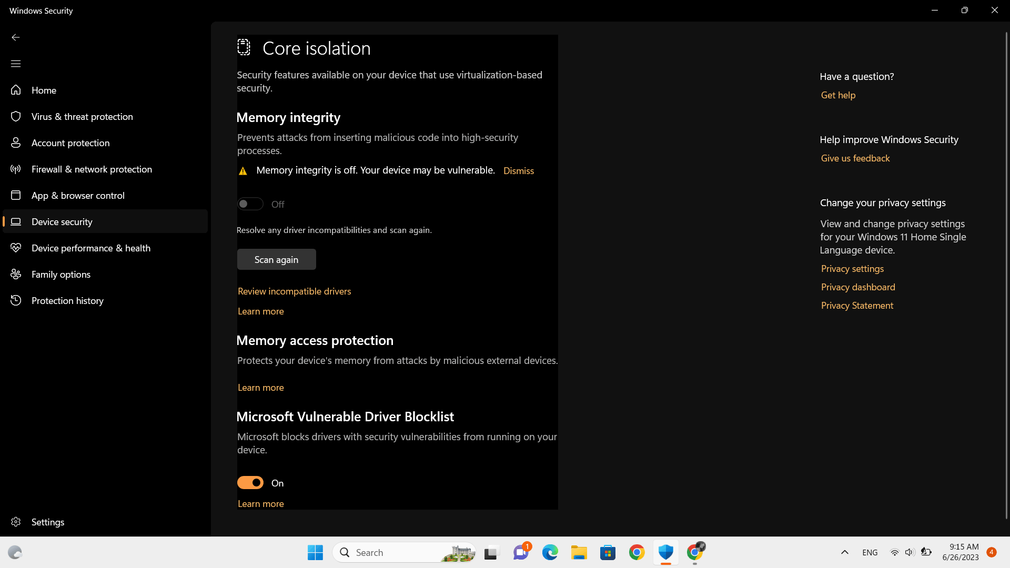Toggle the Memory integrity switch

click(x=250, y=204)
